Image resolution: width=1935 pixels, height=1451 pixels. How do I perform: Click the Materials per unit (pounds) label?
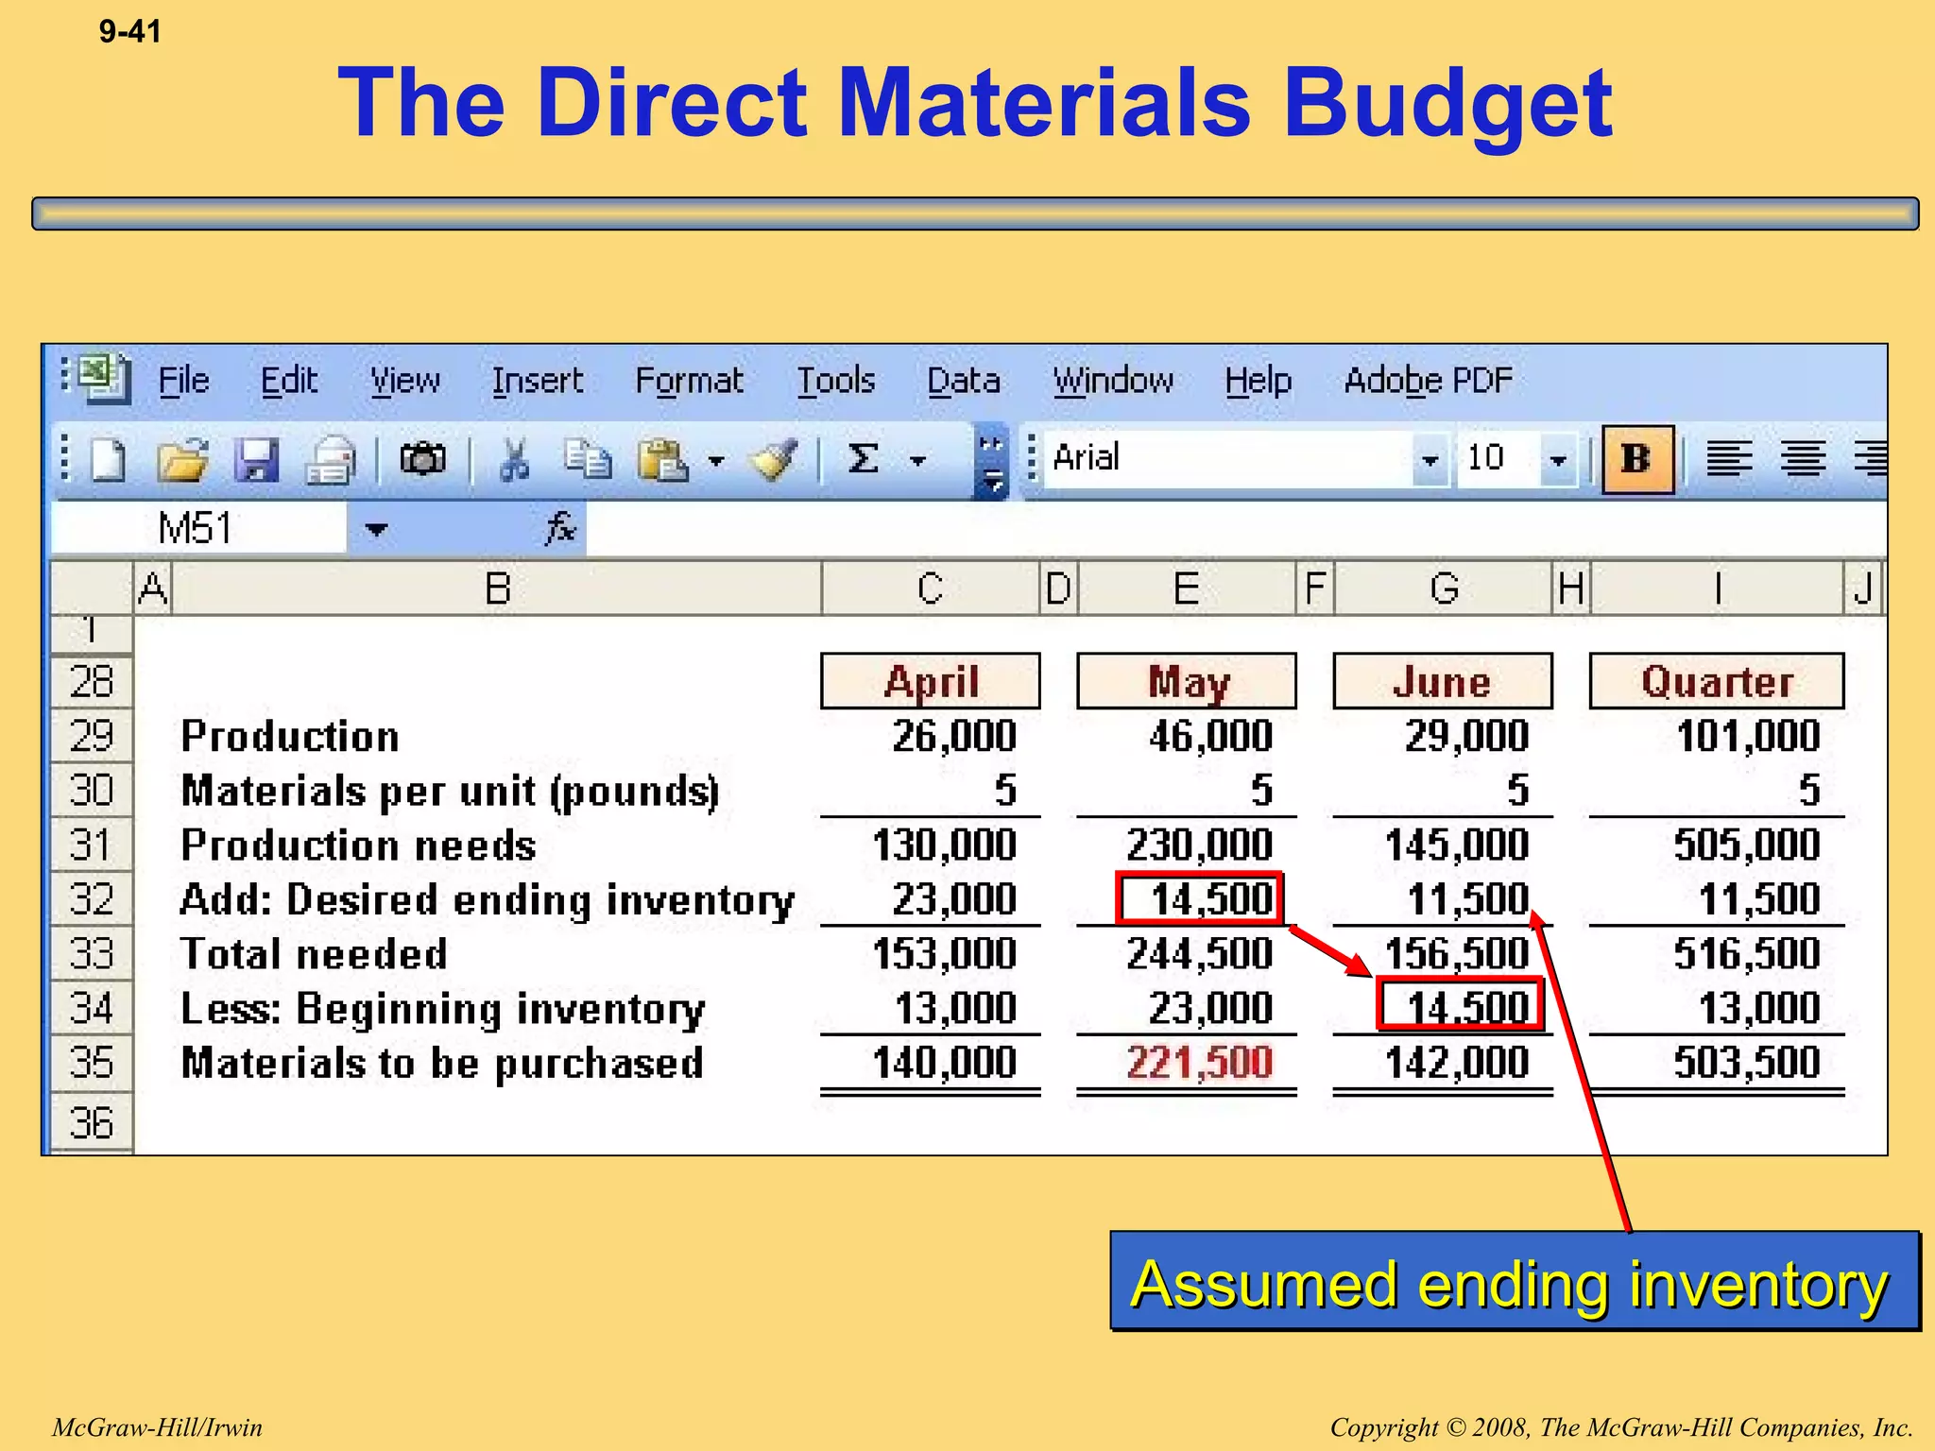click(x=450, y=792)
